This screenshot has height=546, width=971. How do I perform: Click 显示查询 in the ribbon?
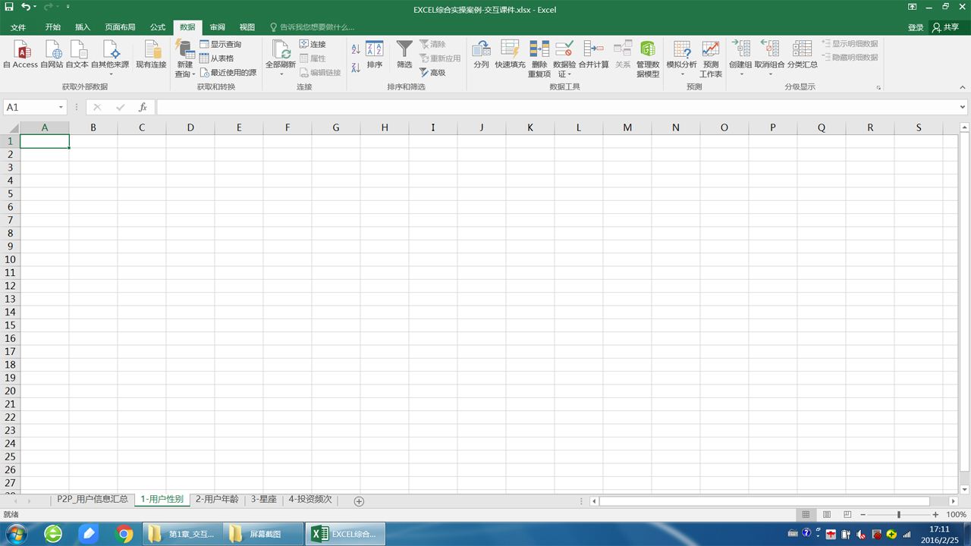pyautogui.click(x=221, y=45)
